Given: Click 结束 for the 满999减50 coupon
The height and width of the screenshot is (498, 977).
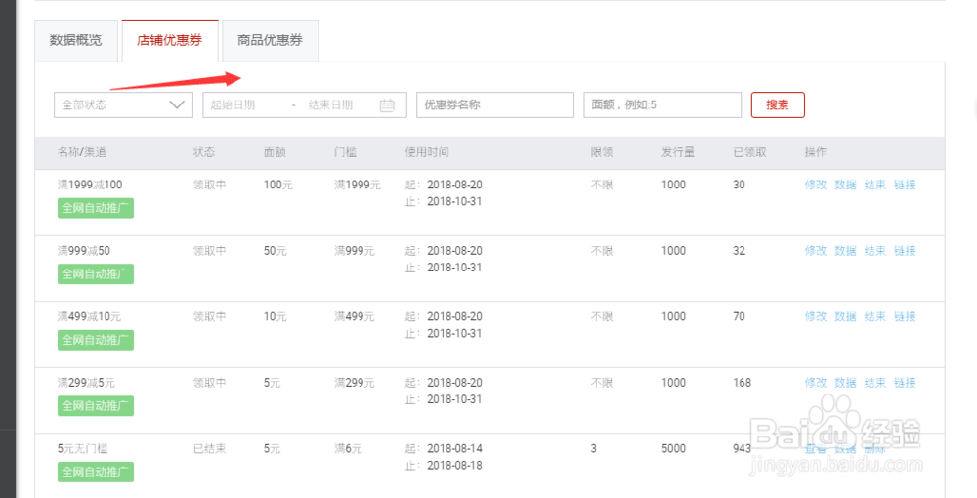Looking at the screenshot, I should 874,251.
